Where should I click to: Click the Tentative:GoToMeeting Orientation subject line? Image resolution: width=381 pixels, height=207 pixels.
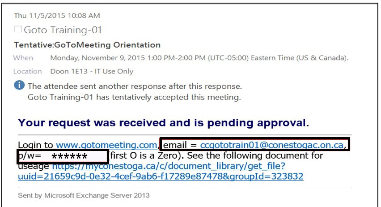(87, 45)
